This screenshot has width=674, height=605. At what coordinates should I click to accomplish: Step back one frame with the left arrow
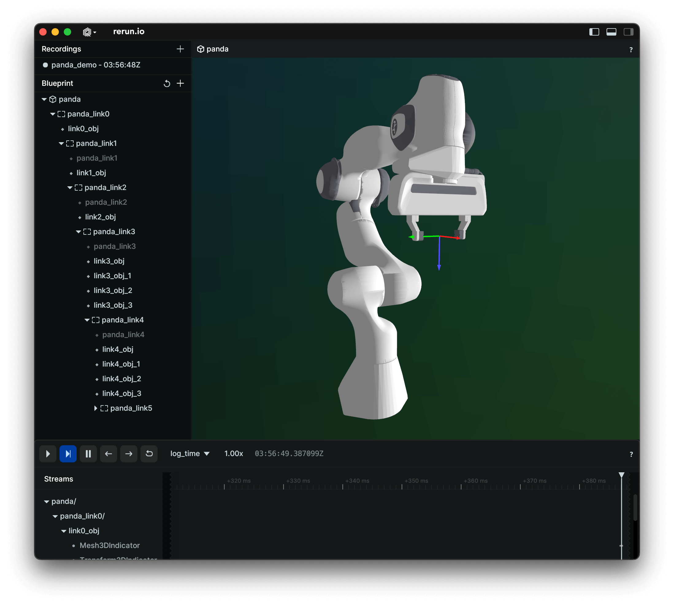[109, 454]
